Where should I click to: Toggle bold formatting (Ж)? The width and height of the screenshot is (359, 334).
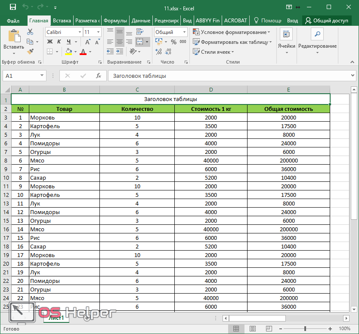click(50, 42)
